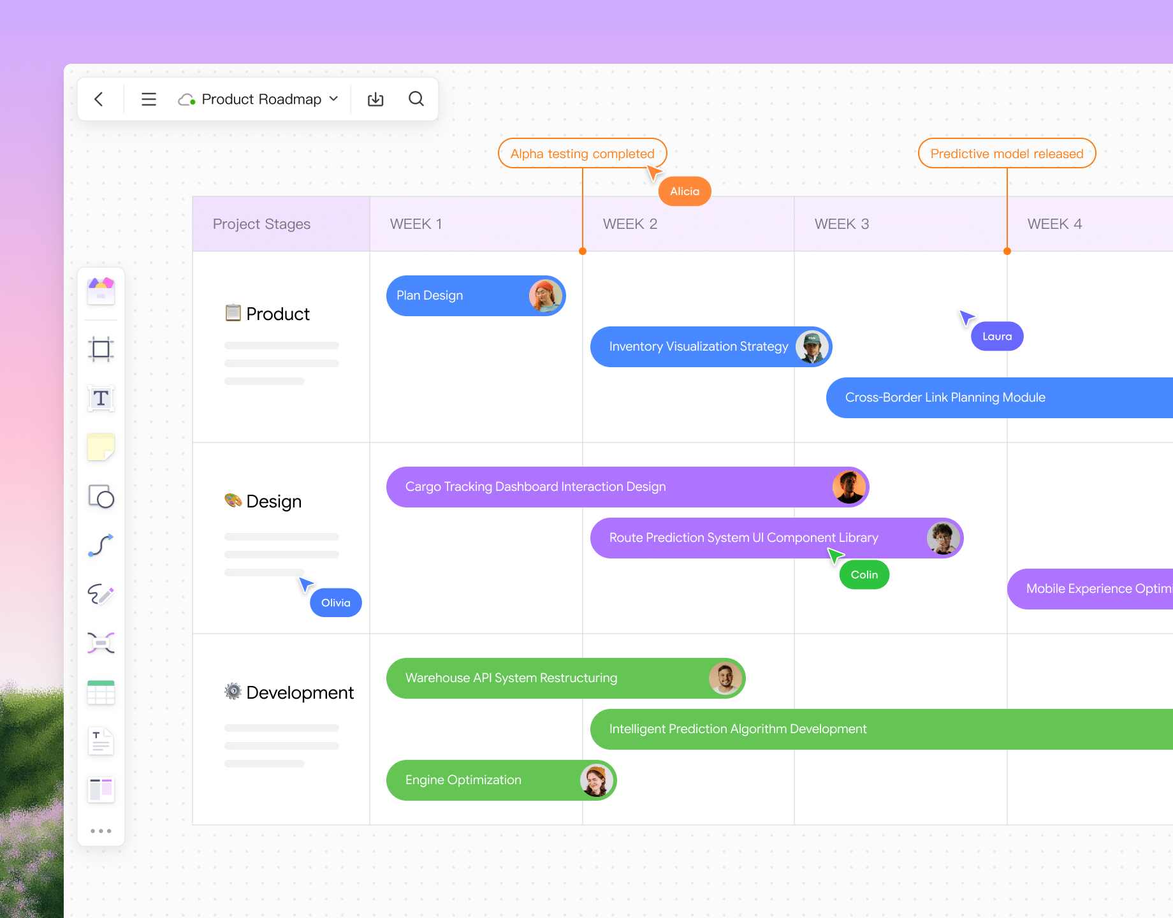Click the Predictive model released milestone
The height and width of the screenshot is (918, 1173).
1007,153
